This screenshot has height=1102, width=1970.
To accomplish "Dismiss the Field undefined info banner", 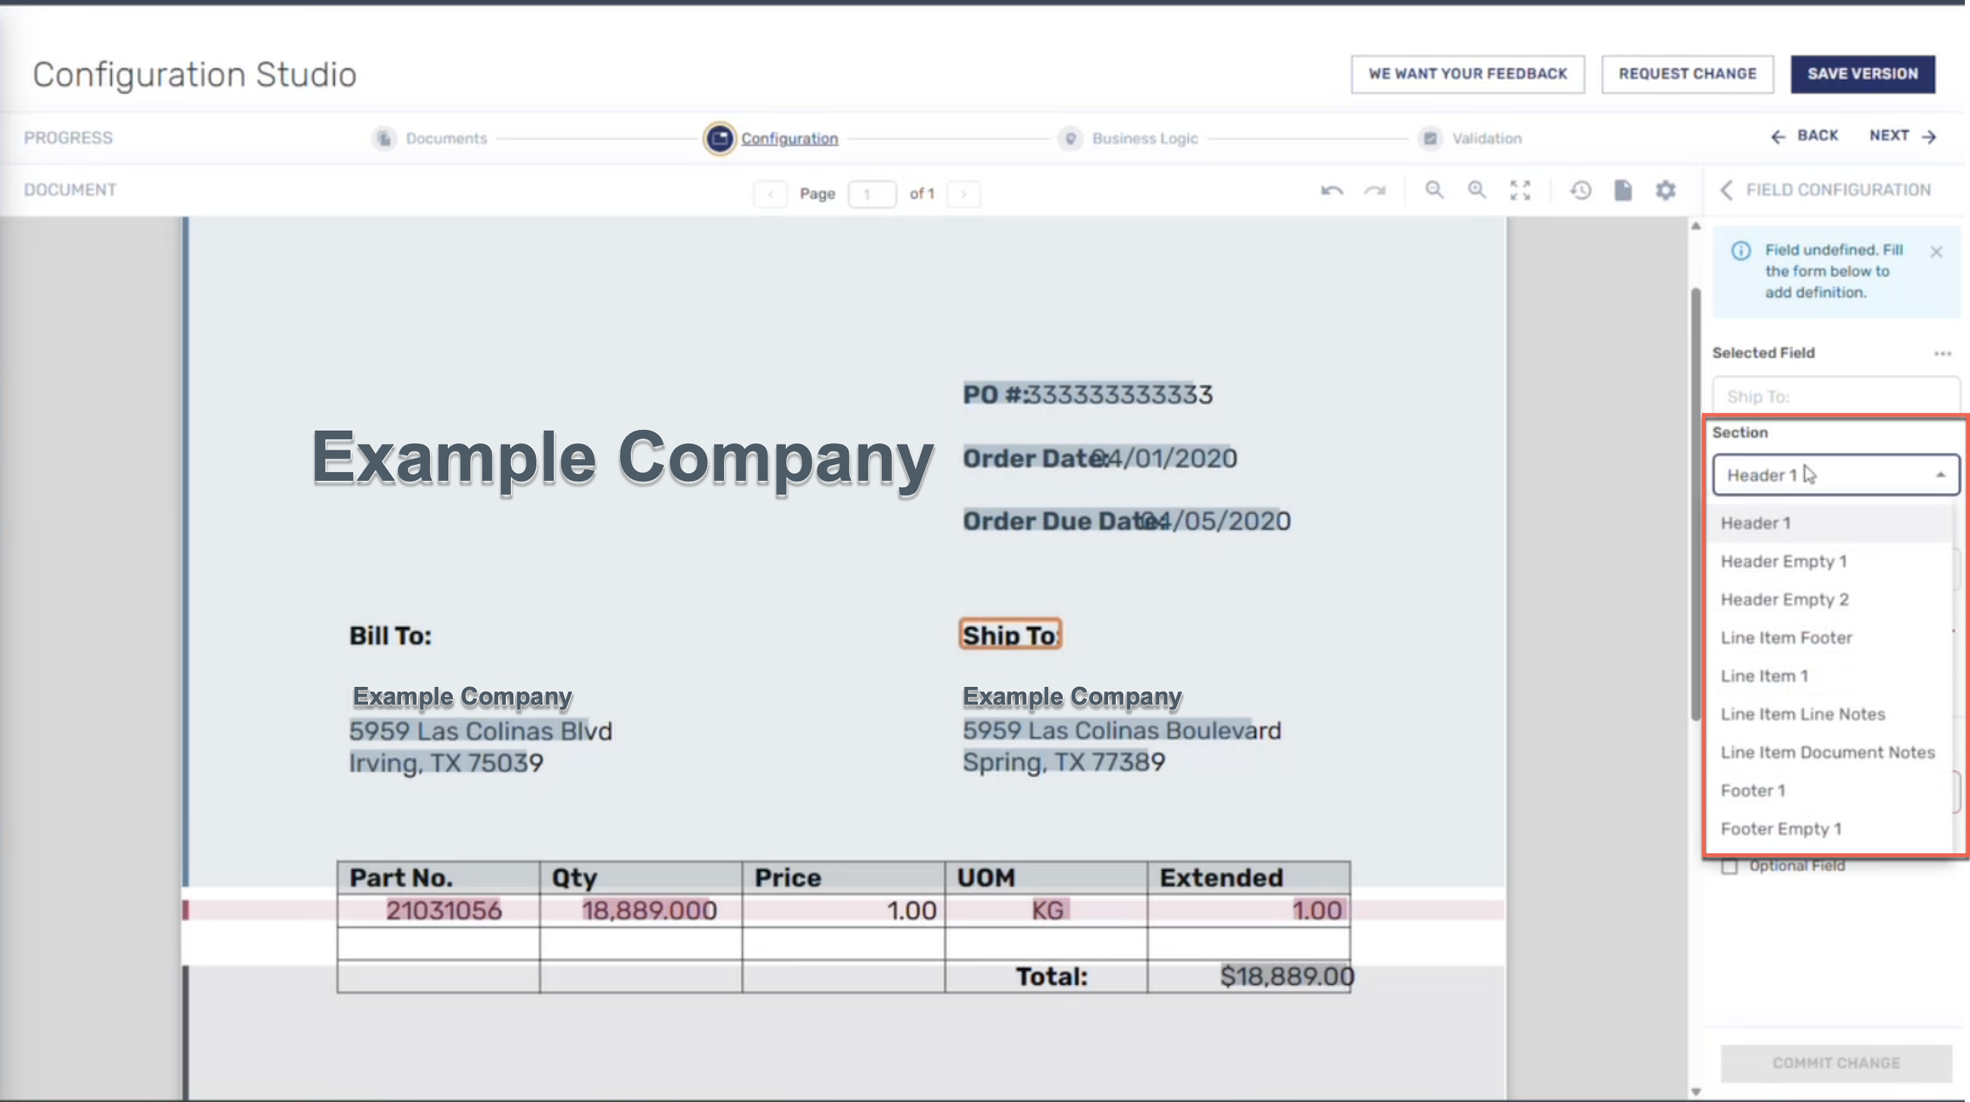I will click(x=1936, y=252).
